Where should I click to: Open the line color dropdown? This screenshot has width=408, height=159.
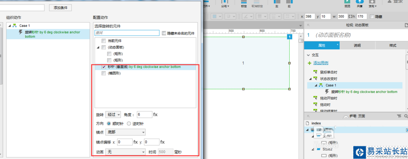248,16
